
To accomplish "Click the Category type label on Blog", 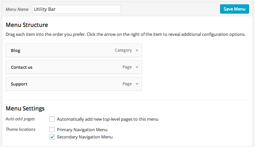I will [x=123, y=50].
